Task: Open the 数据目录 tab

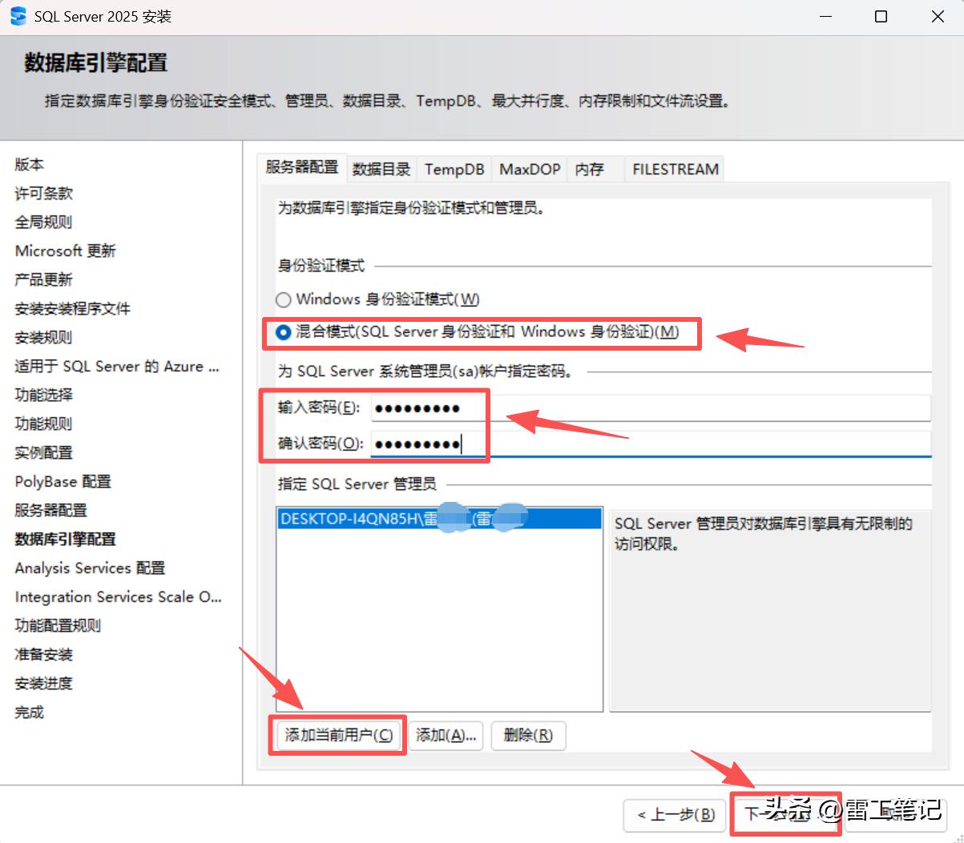Action: click(x=381, y=169)
